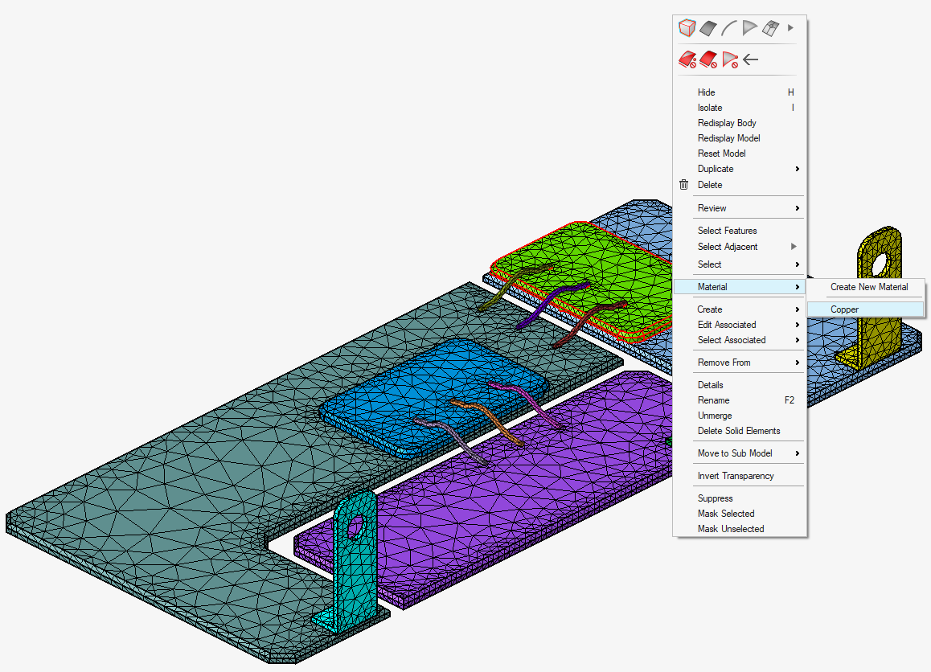
Task: Choose Copper from the Material submenu
Action: [844, 309]
